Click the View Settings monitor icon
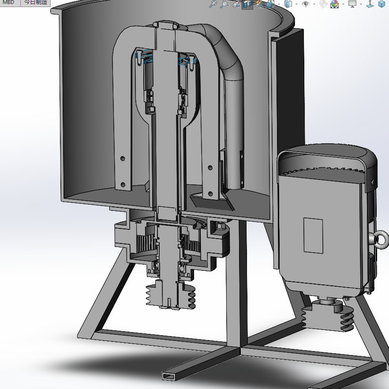The width and height of the screenshot is (389, 389). pos(352,4)
